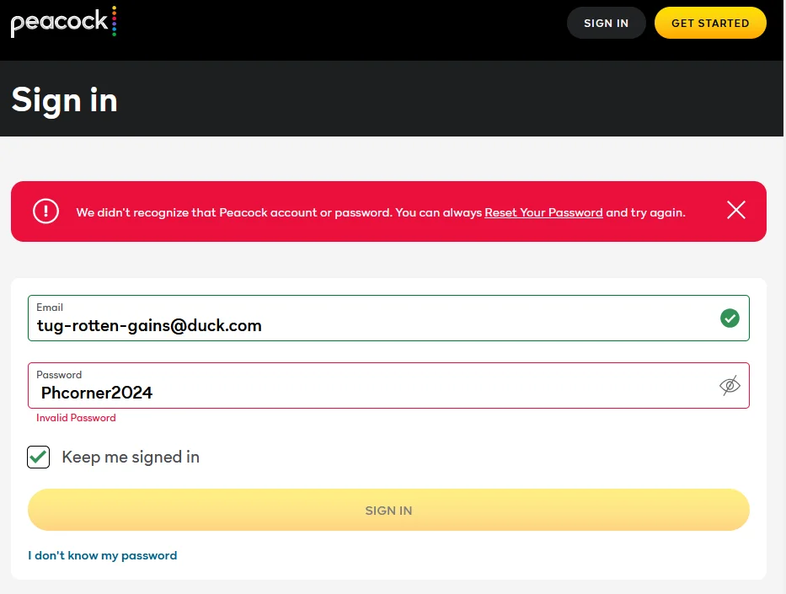Follow the Reset Your Password link
Viewport: 786px width, 594px height.
(543, 212)
